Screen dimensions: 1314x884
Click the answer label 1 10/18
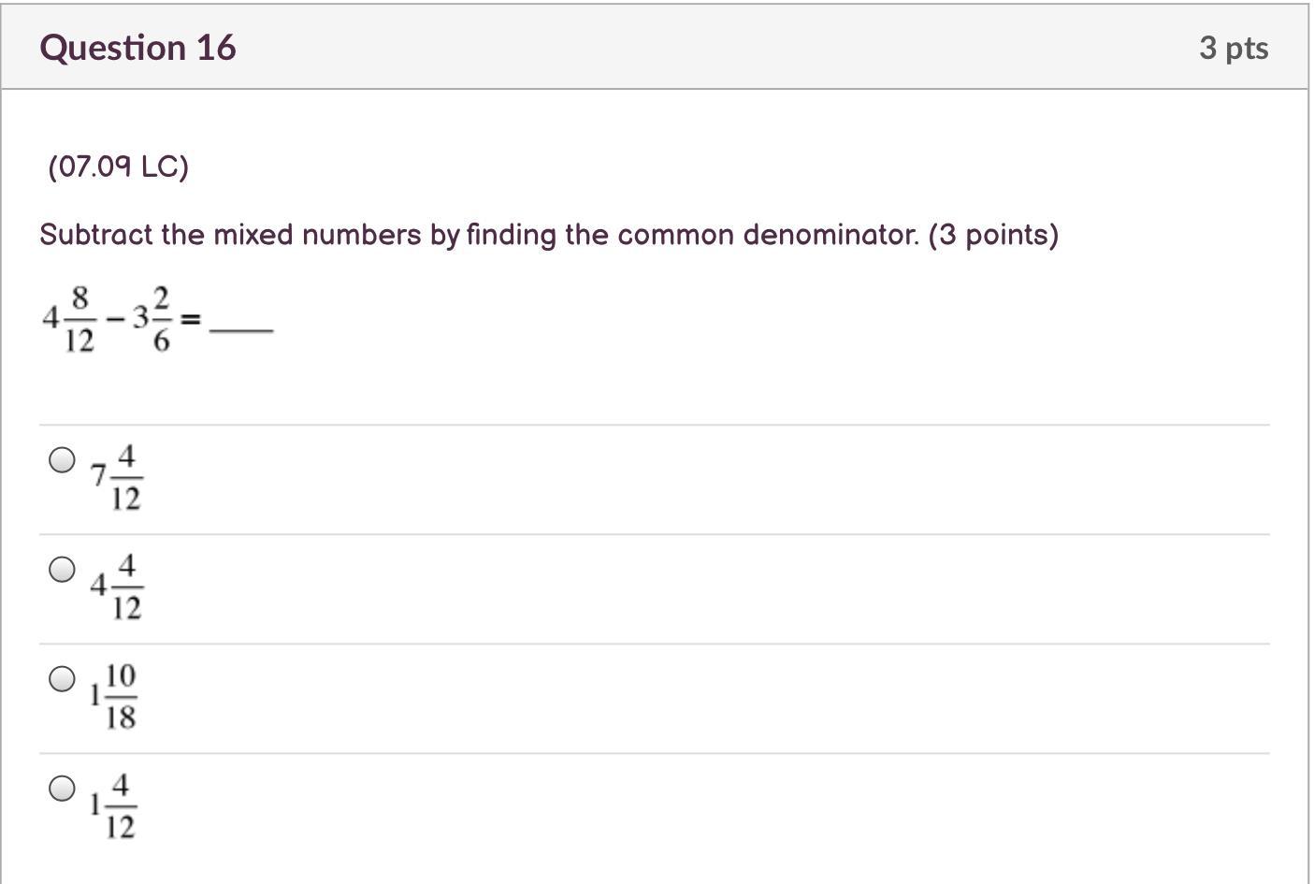(x=114, y=697)
